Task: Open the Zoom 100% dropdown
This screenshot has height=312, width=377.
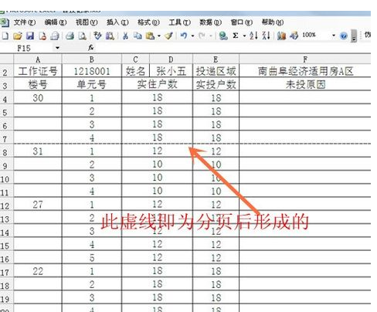Action: pyautogui.click(x=334, y=36)
